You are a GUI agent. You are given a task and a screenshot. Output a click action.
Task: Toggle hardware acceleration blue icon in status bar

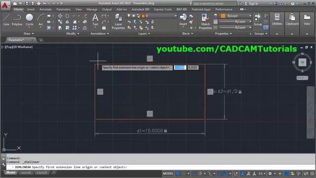tap(286, 174)
